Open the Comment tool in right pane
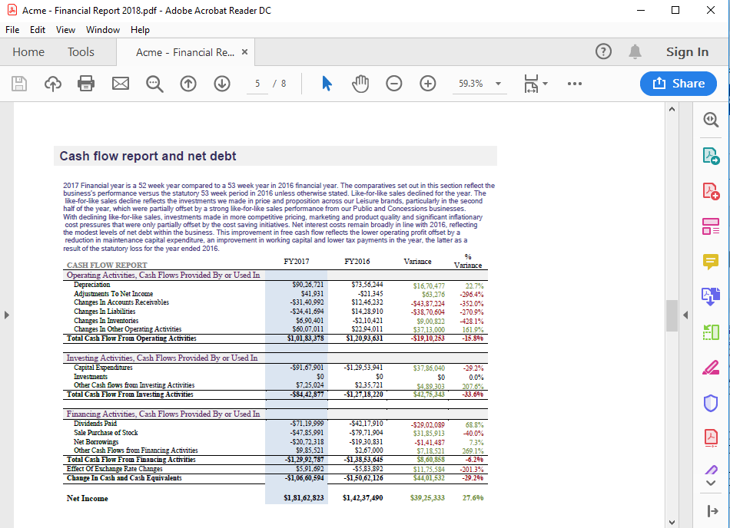The height and width of the screenshot is (528, 730). tap(711, 262)
